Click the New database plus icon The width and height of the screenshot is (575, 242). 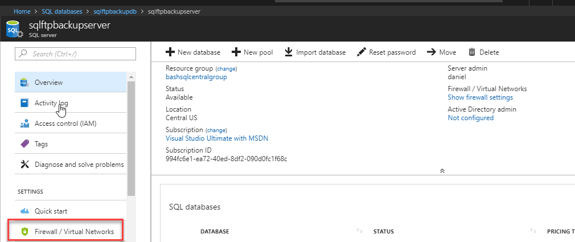170,52
